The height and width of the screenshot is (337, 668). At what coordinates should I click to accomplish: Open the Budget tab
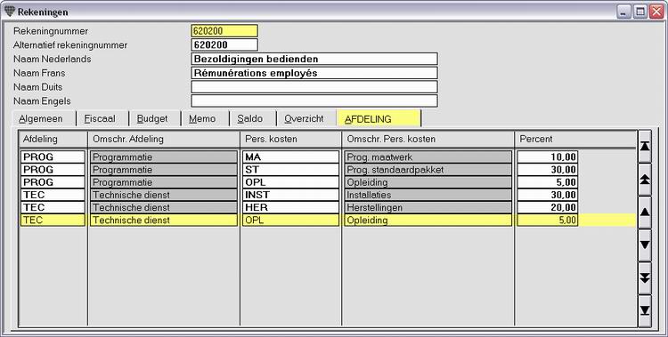[x=152, y=119]
